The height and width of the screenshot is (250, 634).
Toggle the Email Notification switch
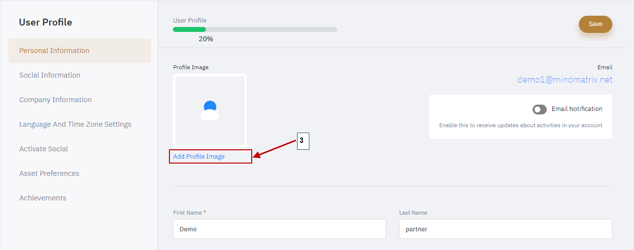click(x=539, y=110)
